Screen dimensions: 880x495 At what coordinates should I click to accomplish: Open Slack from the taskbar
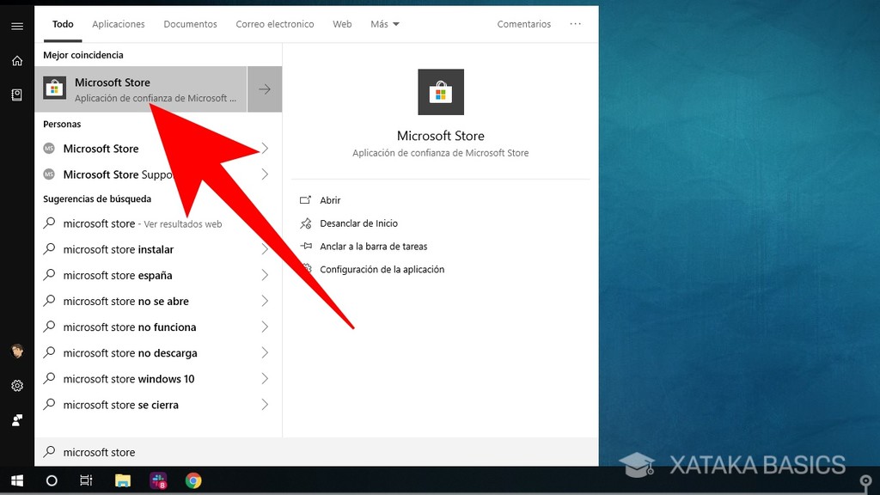click(x=158, y=481)
